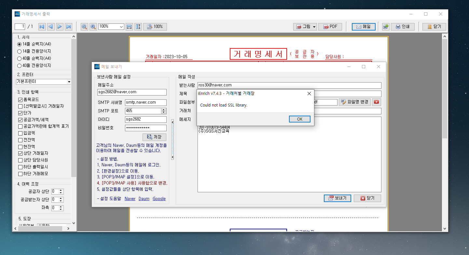469x255 pixels.
Task: Enable the 입금액 checkbox
Action: pyautogui.click(x=21, y=133)
